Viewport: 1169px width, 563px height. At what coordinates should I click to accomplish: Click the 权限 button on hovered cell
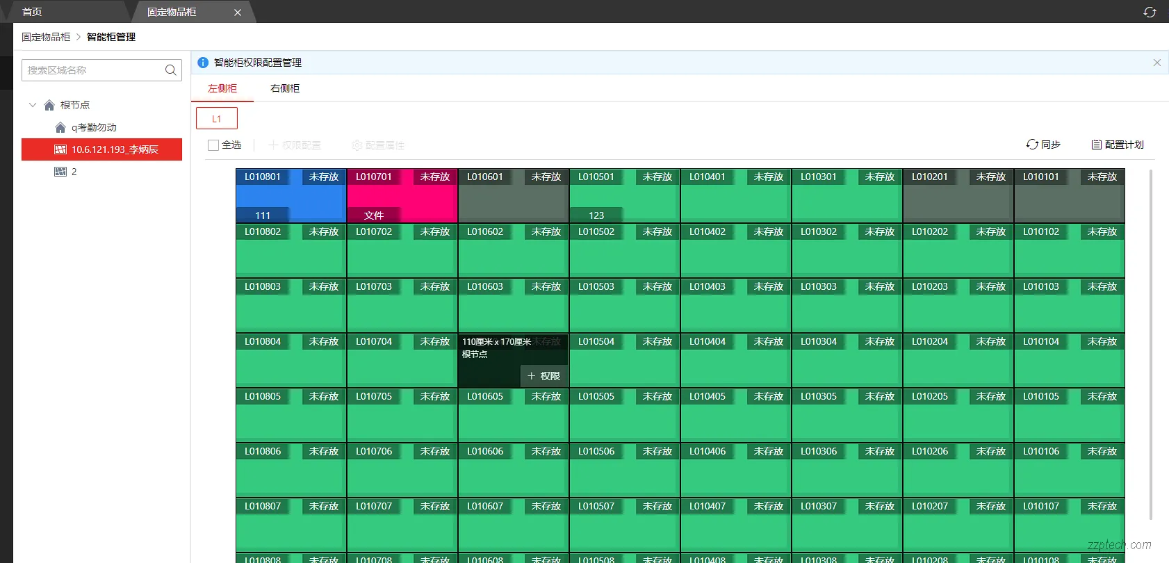pos(543,376)
